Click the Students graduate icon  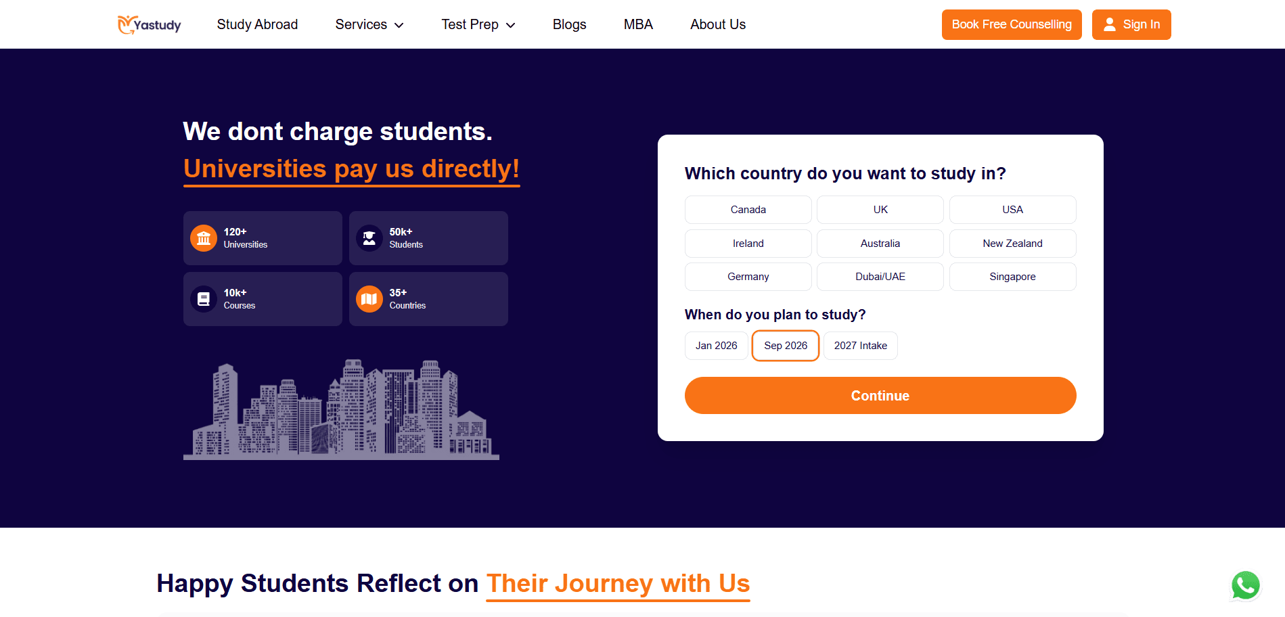click(369, 238)
